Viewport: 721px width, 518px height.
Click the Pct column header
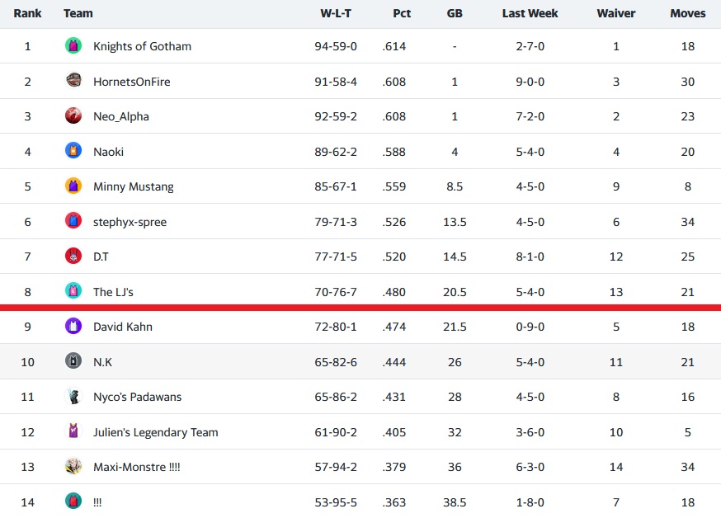[401, 13]
